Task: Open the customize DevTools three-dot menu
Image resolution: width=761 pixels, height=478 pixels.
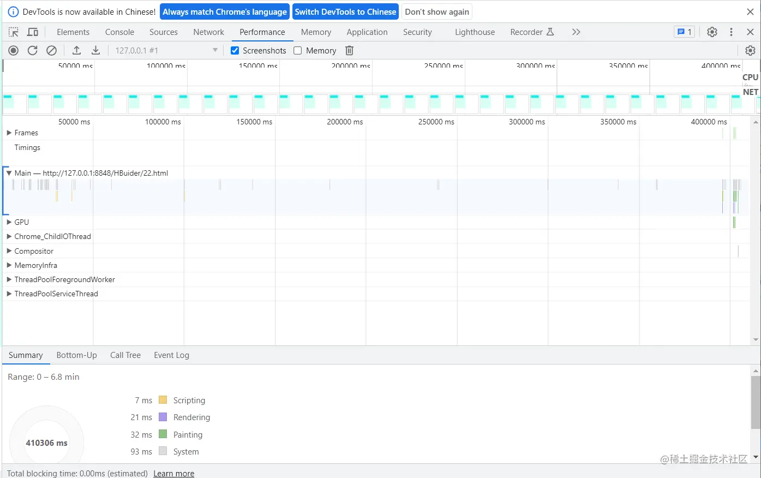Action: (732, 32)
